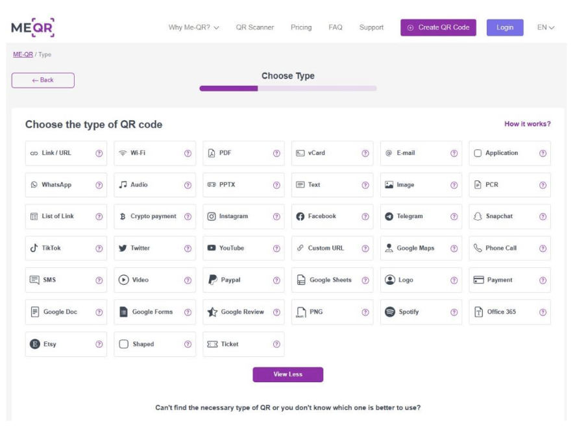The image size is (575, 440).
Task: Click the ME QR logo
Action: [33, 27]
